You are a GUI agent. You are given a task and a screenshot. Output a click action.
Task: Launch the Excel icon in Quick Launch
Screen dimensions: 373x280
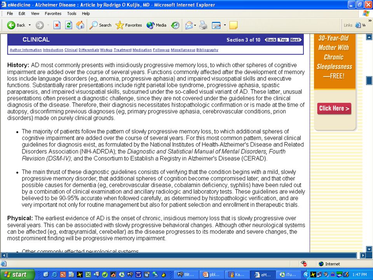[88, 275]
